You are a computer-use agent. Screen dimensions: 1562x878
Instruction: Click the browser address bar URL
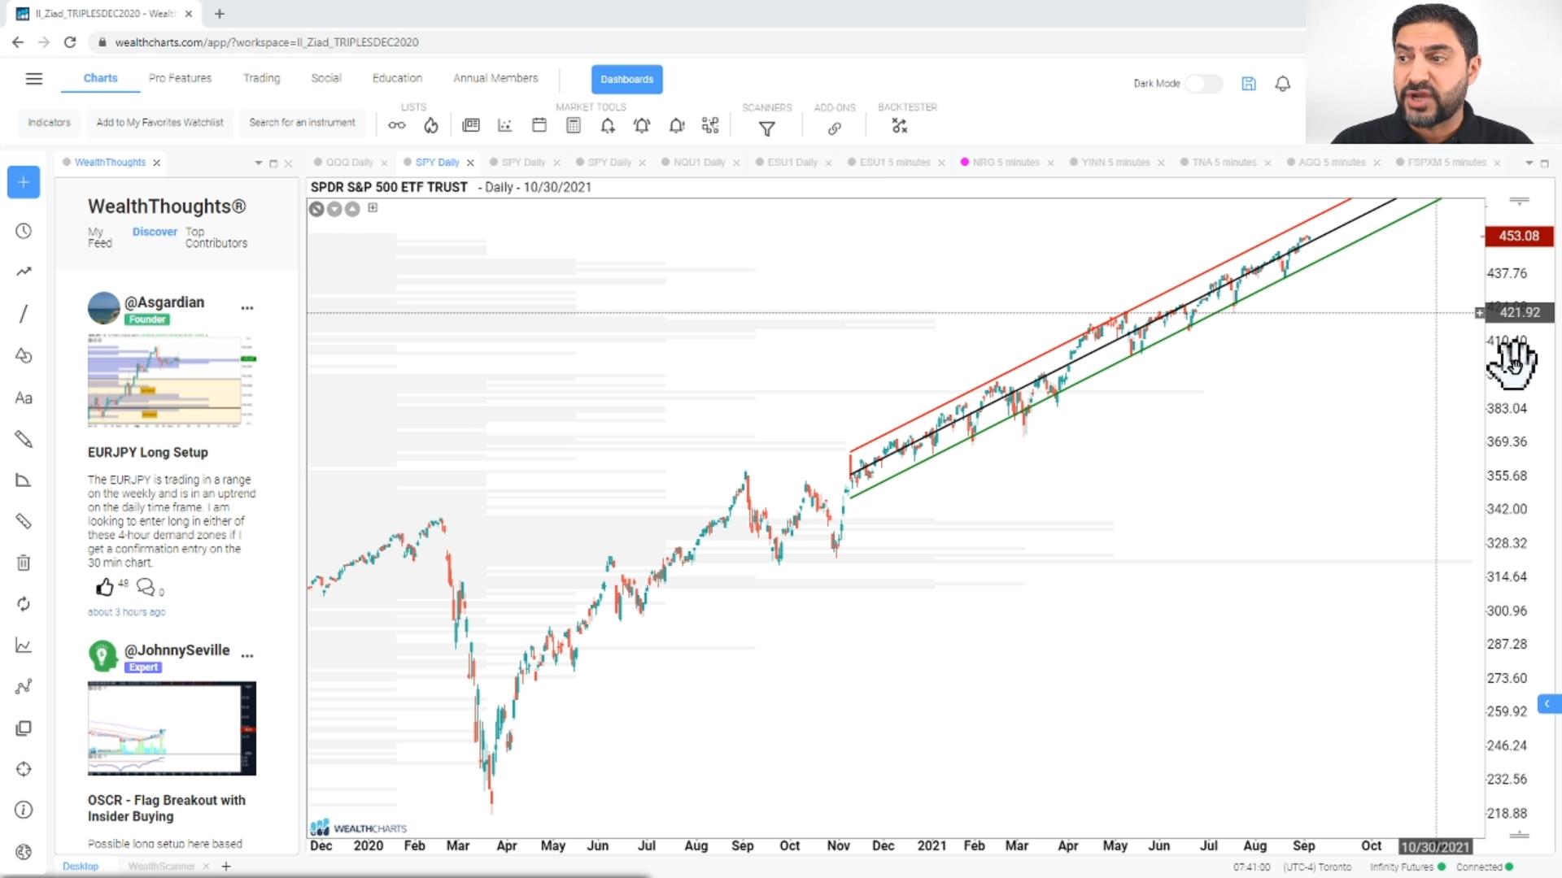[x=267, y=42]
